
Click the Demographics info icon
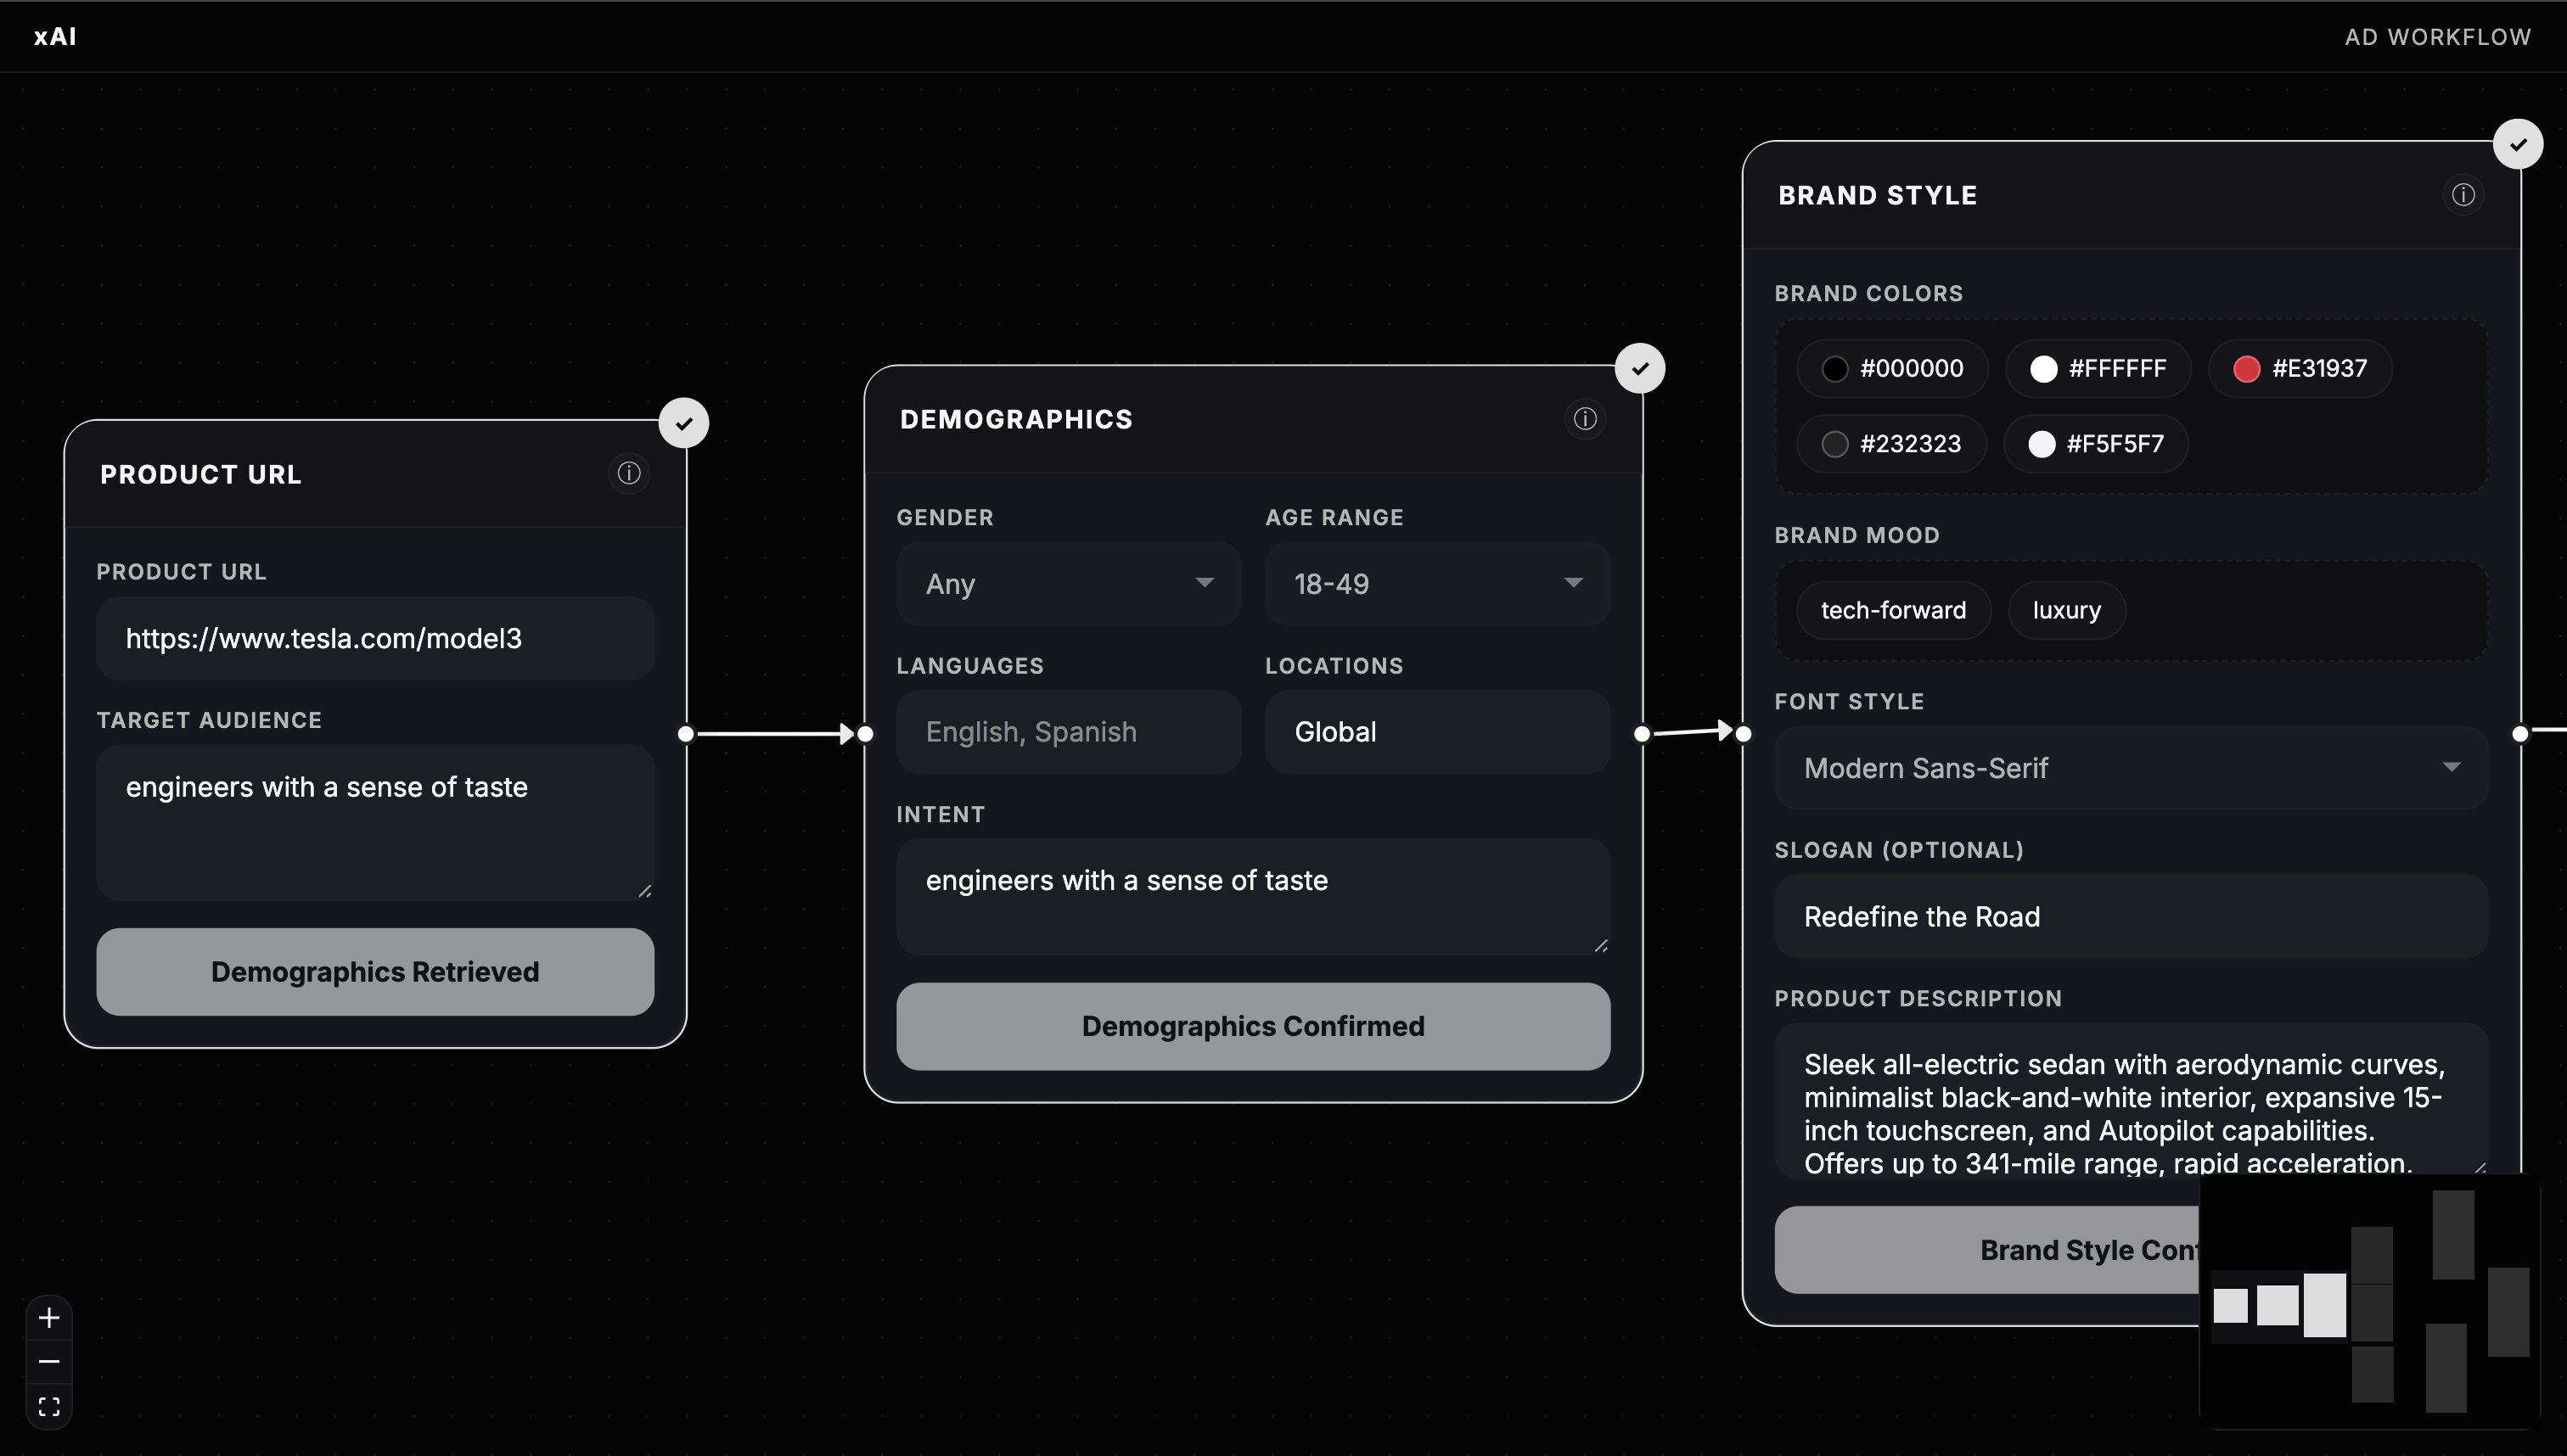click(x=1585, y=419)
